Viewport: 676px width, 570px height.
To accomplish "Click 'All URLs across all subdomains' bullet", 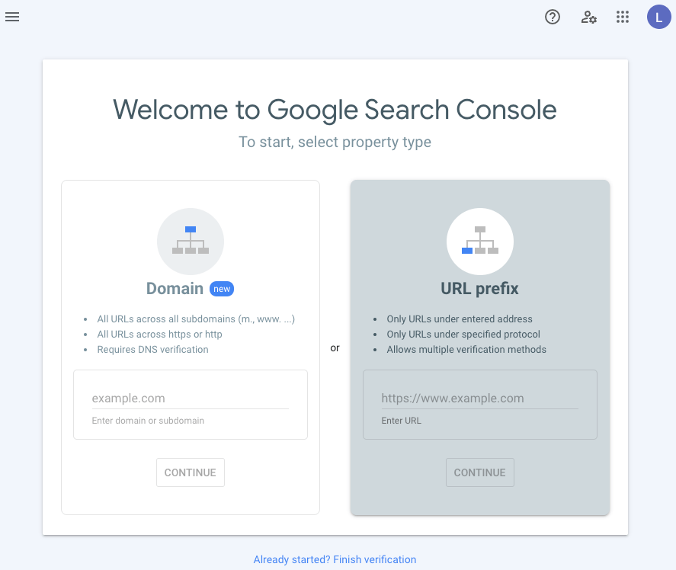I will click(x=196, y=319).
